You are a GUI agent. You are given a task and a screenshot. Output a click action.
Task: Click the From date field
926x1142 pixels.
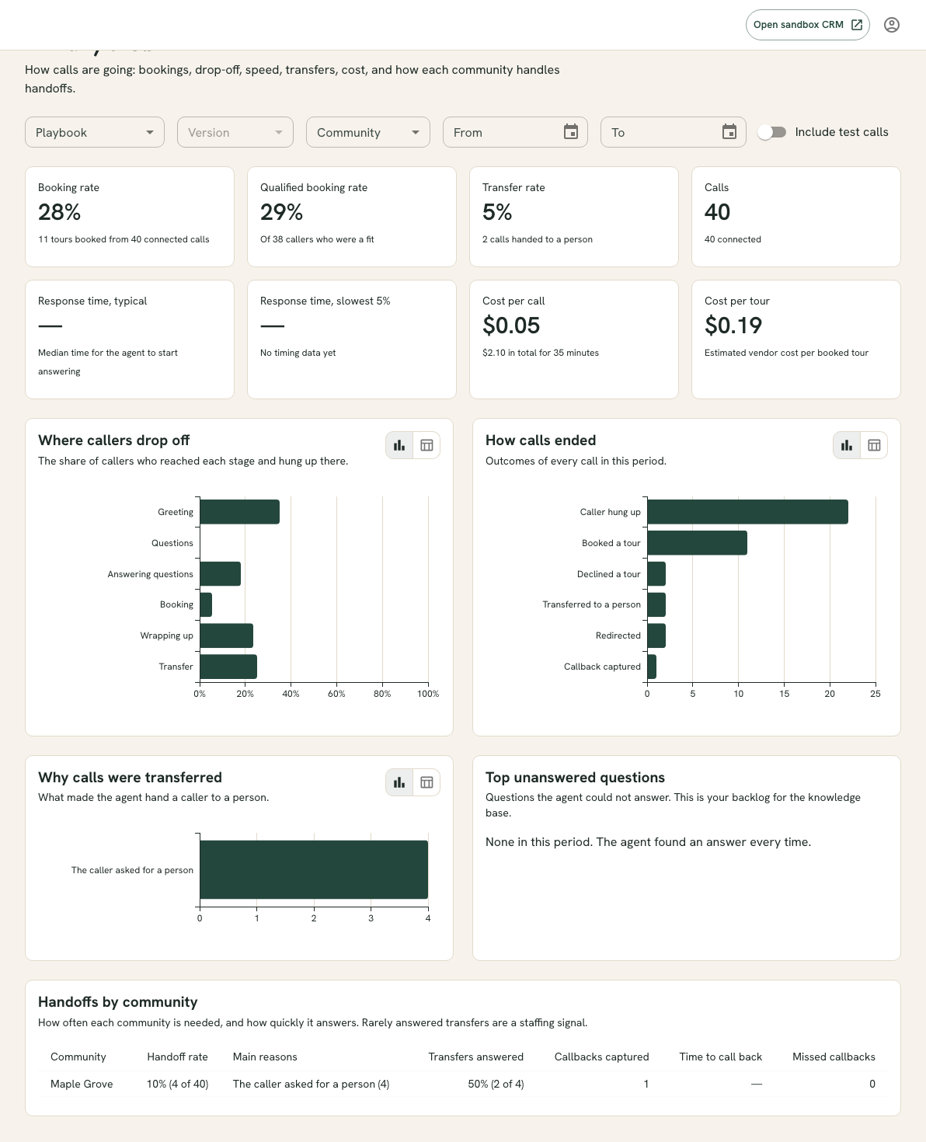[x=515, y=132]
